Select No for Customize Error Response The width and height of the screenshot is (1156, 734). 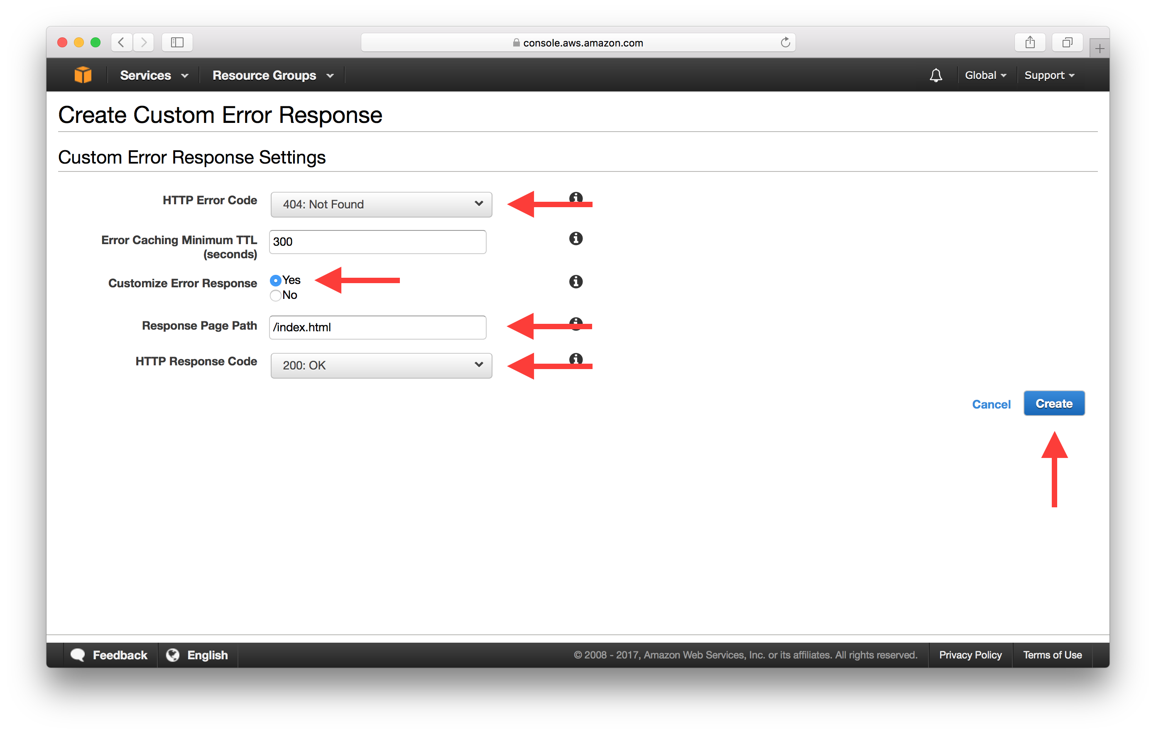277,295
